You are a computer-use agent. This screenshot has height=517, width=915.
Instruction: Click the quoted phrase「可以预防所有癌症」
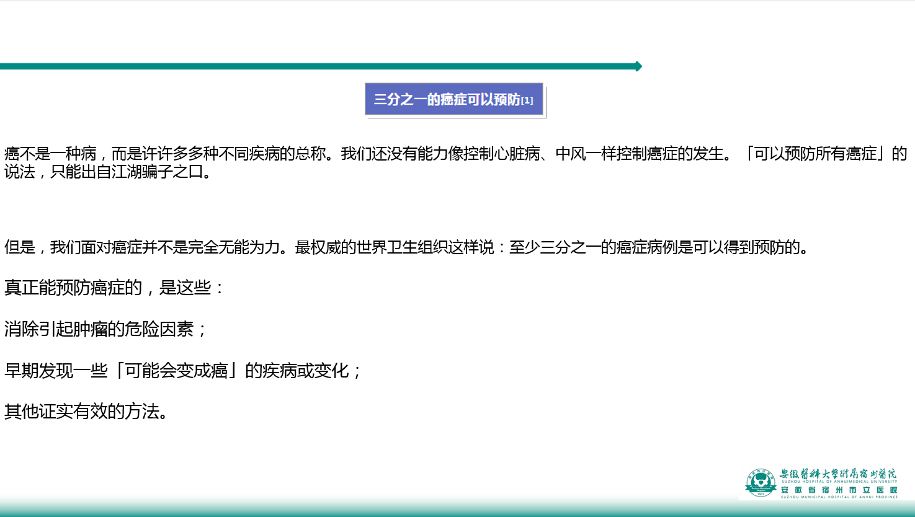point(816,154)
